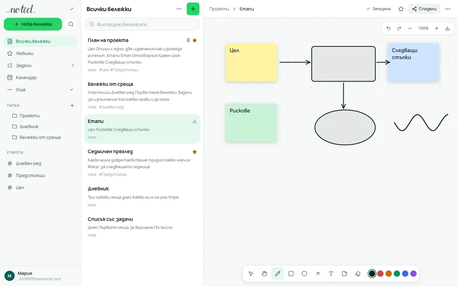The height and width of the screenshot is (286, 458).
Task: Open search with magnifier icon
Action: (71, 24)
